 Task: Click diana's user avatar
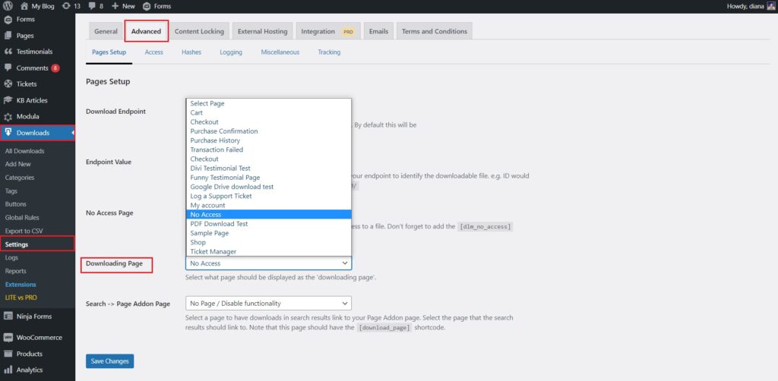pyautogui.click(x=770, y=6)
